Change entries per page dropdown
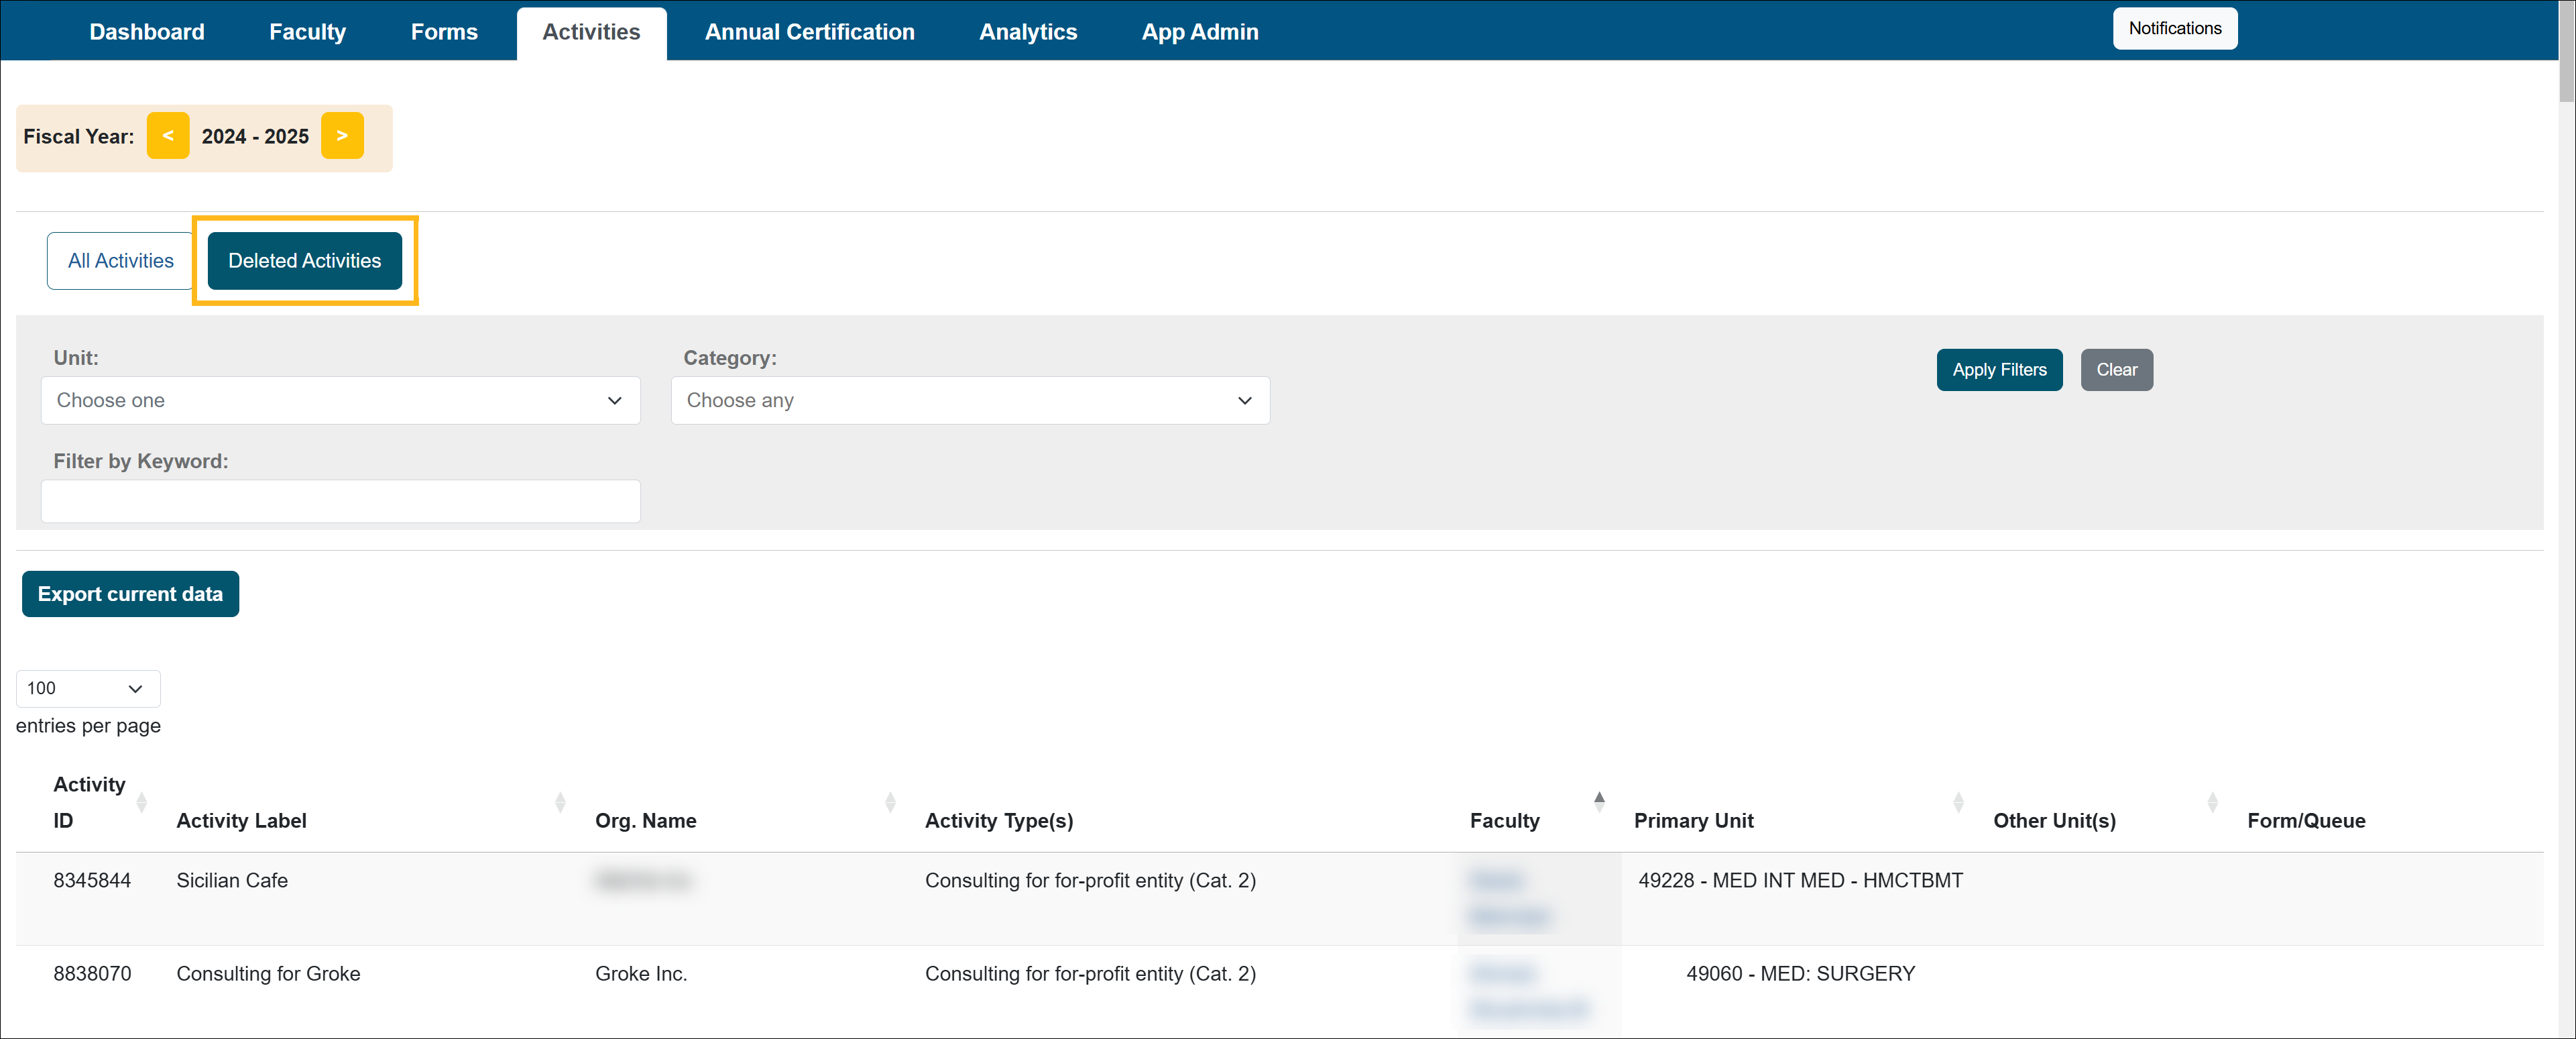This screenshot has height=1039, width=2576. coord(87,688)
